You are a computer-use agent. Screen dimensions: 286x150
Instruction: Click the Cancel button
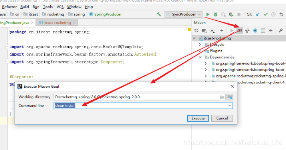tap(222, 118)
